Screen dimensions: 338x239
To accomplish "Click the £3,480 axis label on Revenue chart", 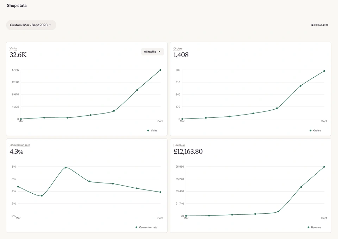I will pyautogui.click(x=180, y=191).
